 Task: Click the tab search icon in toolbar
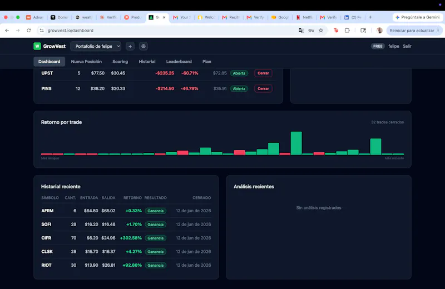[x=363, y=31]
